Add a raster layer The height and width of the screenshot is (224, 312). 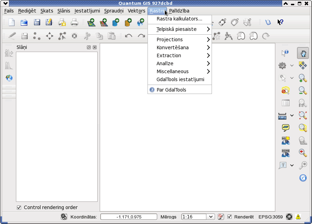pyautogui.click(x=104, y=22)
